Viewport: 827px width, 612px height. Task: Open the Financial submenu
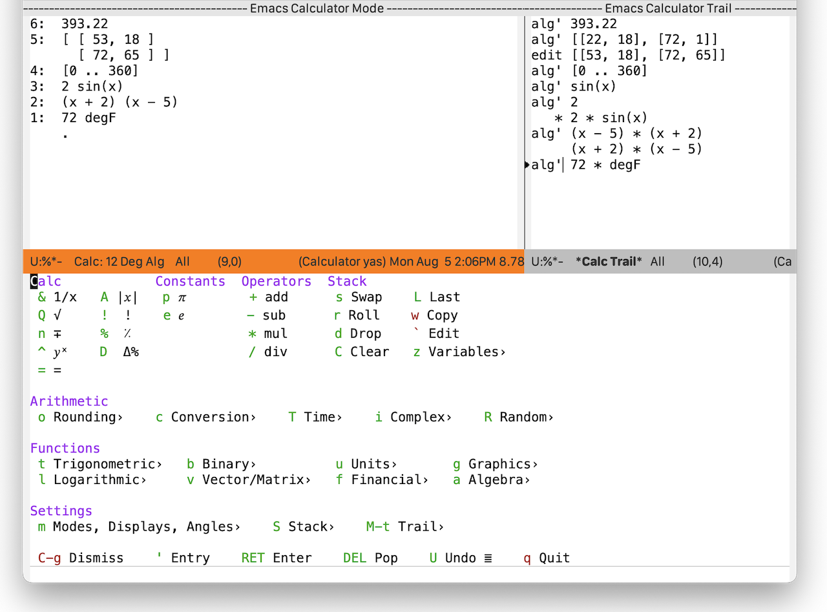pyautogui.click(x=382, y=480)
